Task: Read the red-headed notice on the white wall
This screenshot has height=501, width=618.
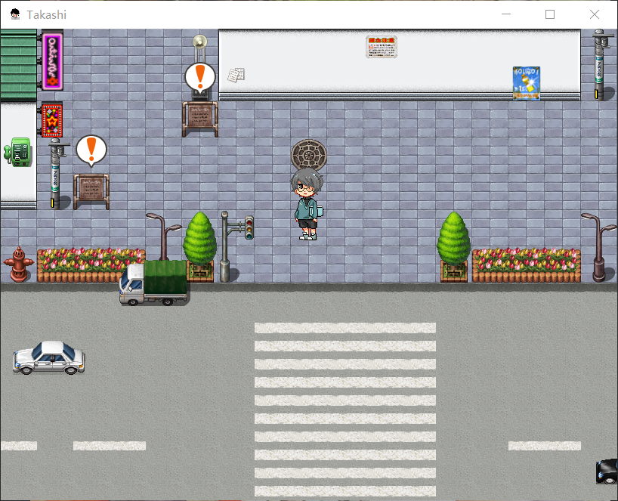Action: [381, 47]
